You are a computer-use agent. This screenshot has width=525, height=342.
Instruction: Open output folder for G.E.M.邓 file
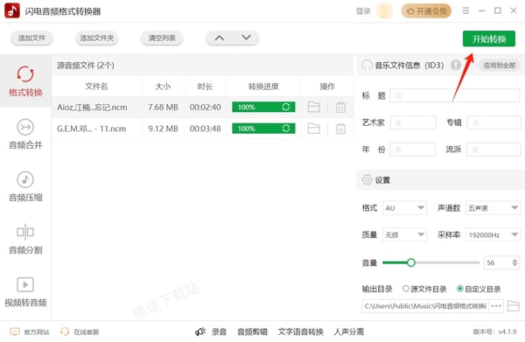[x=314, y=129]
